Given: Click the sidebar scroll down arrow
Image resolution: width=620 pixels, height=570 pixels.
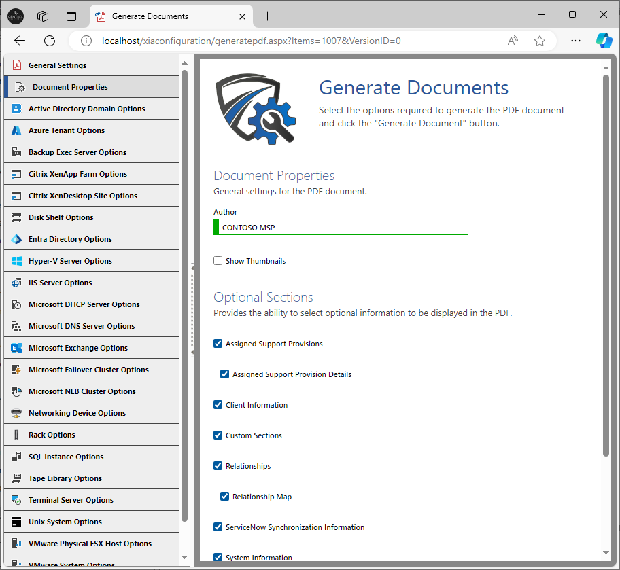Looking at the screenshot, I should point(184,557).
